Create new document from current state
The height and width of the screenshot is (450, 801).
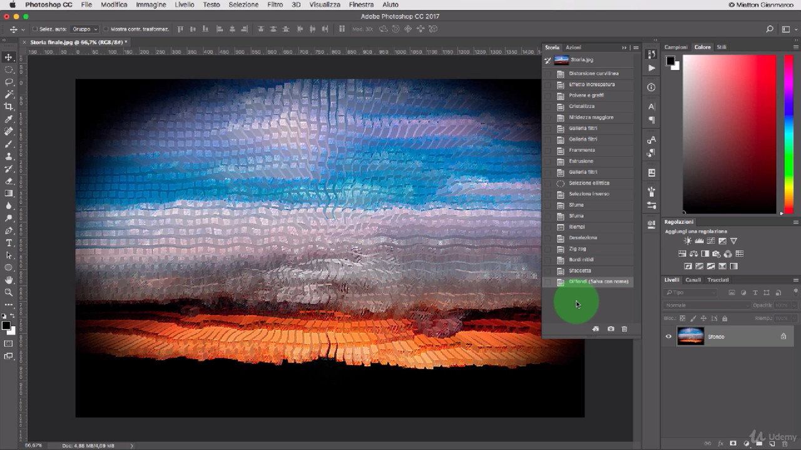pos(595,329)
